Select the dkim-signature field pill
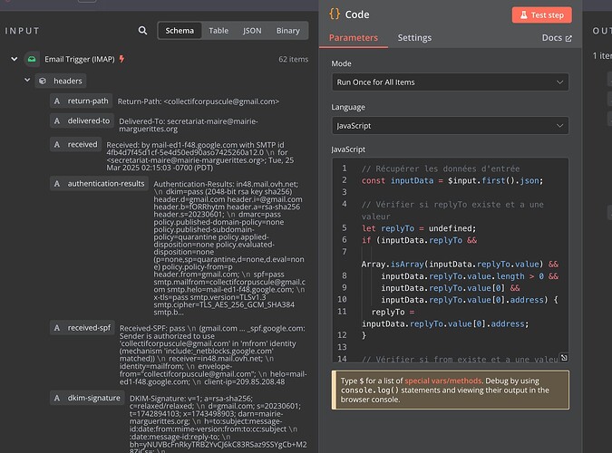 pyautogui.click(x=87, y=398)
